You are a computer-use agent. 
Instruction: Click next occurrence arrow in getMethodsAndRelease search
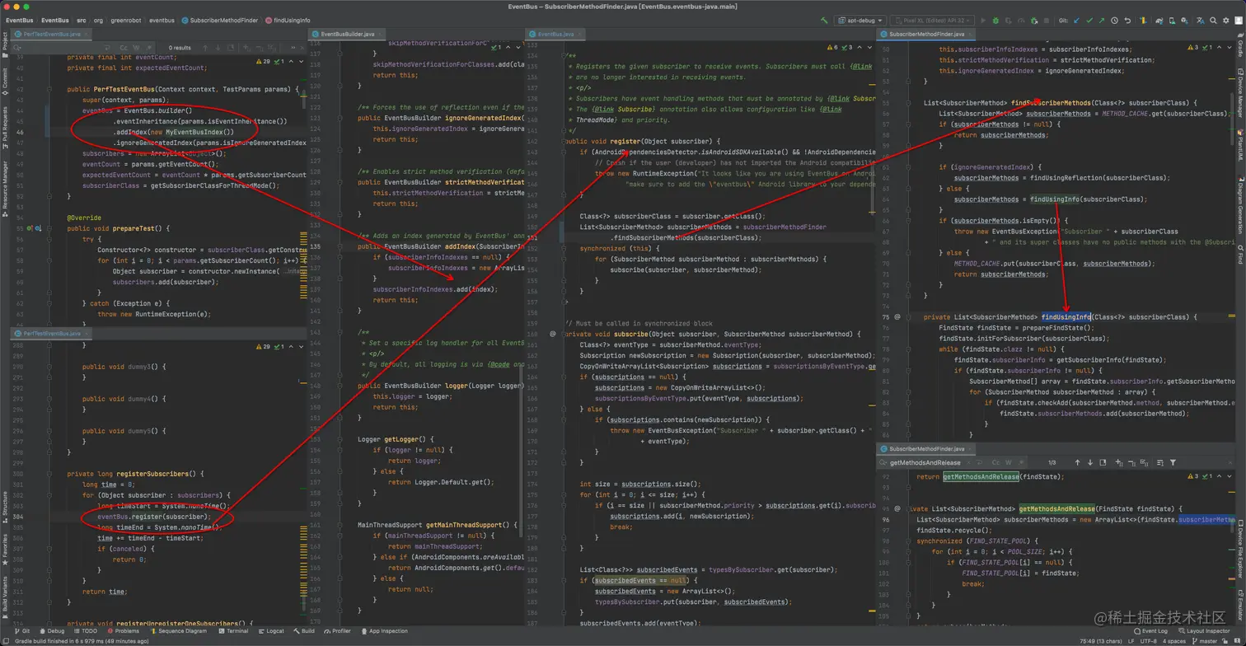[1090, 462]
